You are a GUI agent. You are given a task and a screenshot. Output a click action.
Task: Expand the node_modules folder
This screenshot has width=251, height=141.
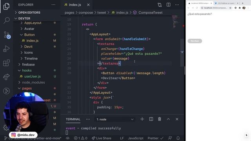33,82
